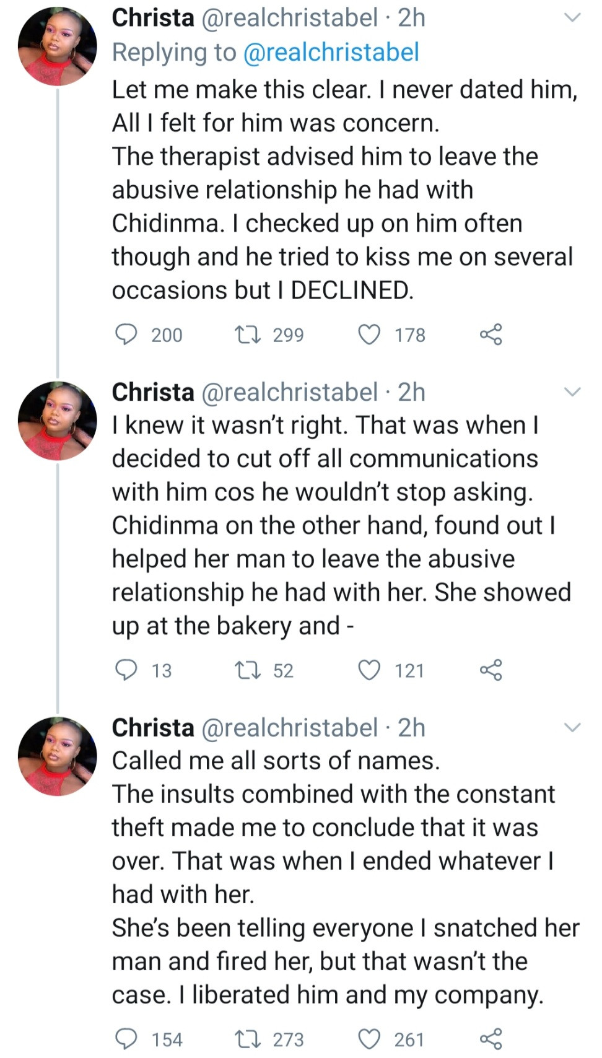This screenshot has width=602, height=1058.
Task: Like the tweet with 178 likes
Action: (370, 334)
